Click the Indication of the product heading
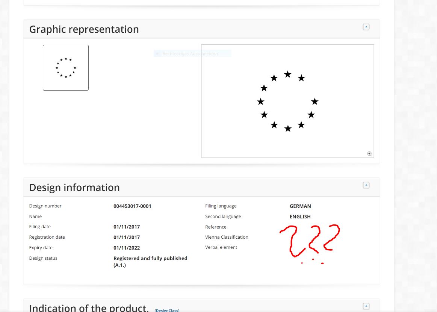437x312 pixels. click(89, 307)
